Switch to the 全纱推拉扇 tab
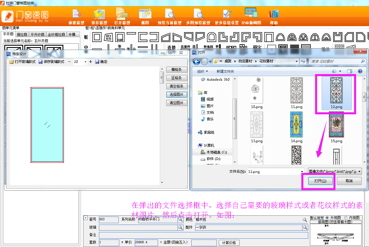This screenshot has height=247, width=369. click(56, 34)
